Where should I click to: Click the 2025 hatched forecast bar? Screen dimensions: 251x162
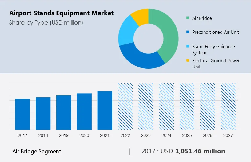(187, 106)
